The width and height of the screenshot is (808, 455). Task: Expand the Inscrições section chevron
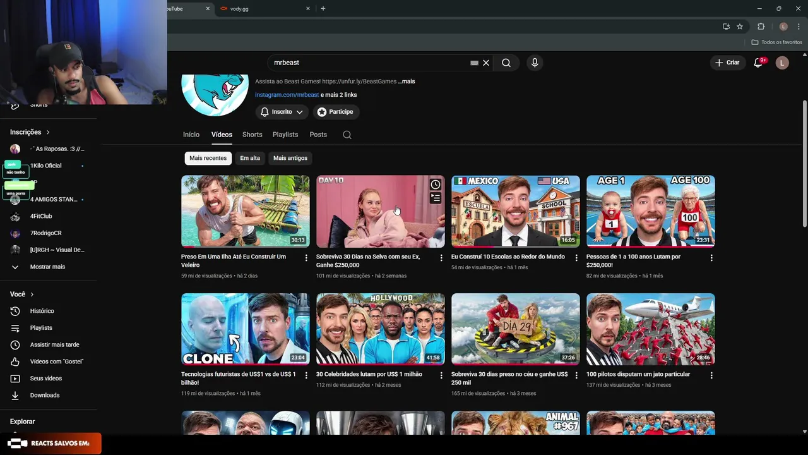point(48,132)
